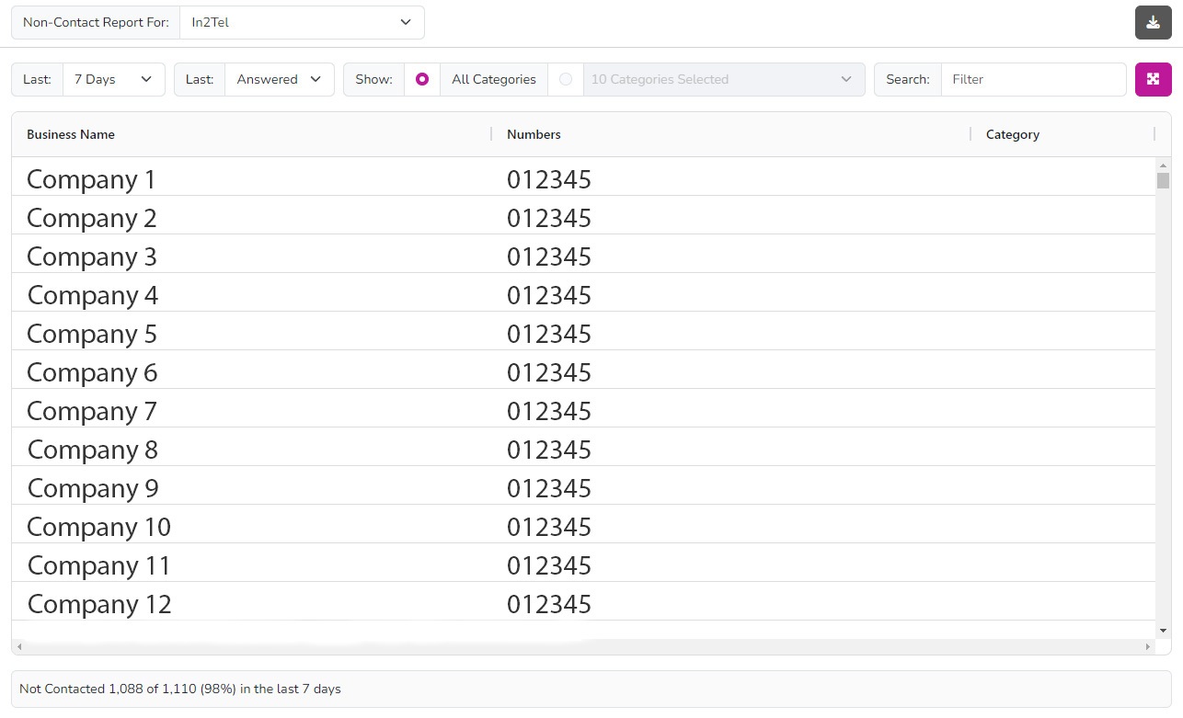Click the vertical scrollbar down arrow

coord(1163,631)
